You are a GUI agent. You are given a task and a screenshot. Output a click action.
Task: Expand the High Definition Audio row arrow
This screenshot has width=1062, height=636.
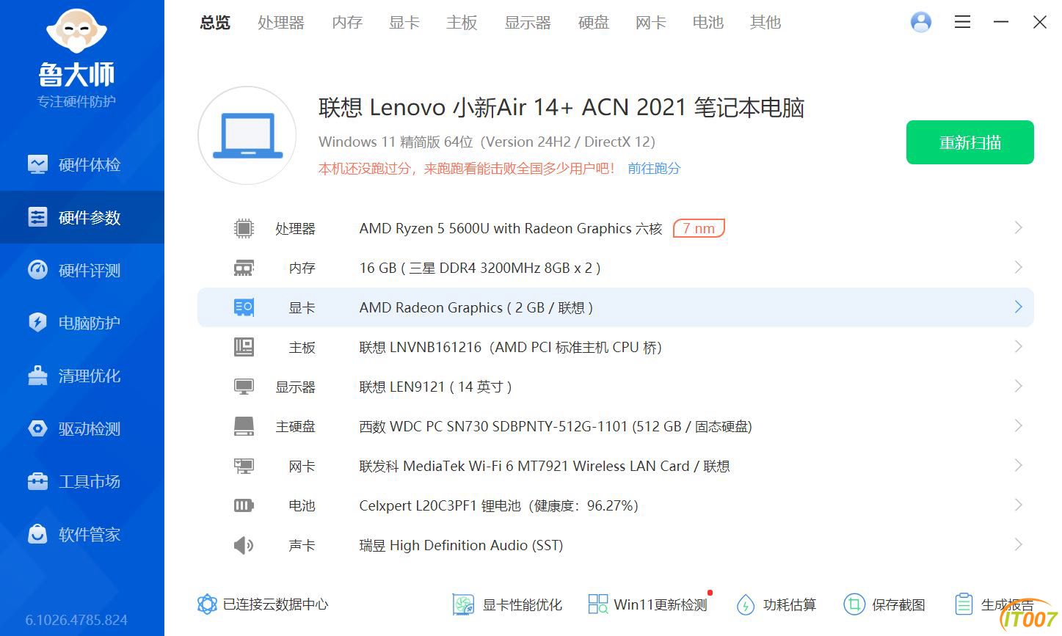[x=1018, y=545]
